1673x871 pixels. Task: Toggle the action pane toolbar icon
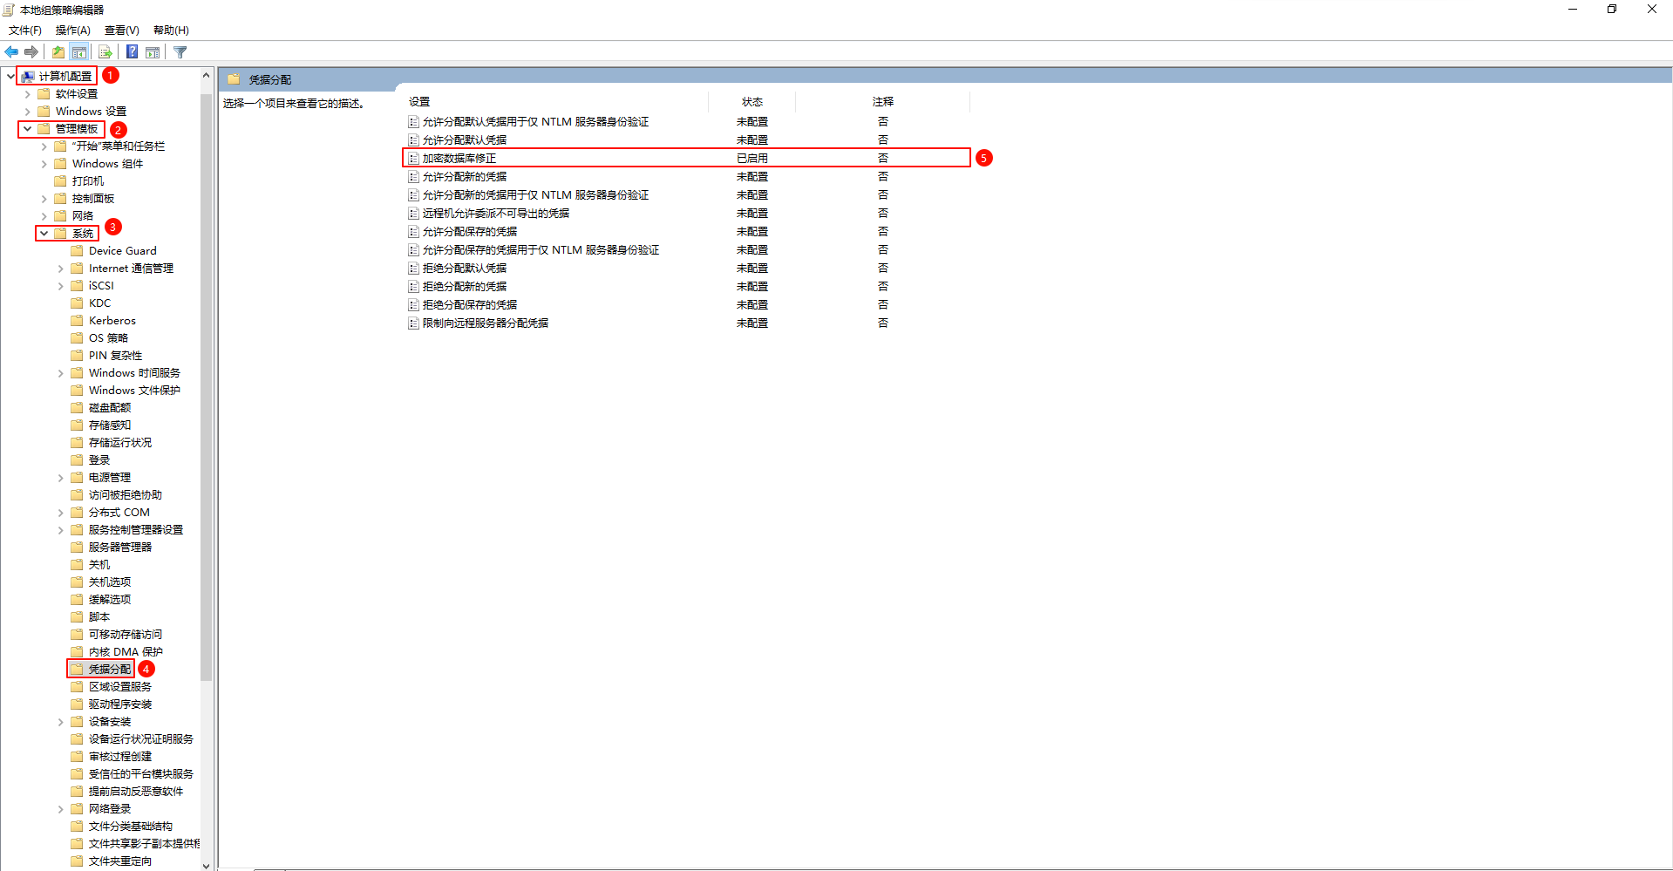coord(153,52)
